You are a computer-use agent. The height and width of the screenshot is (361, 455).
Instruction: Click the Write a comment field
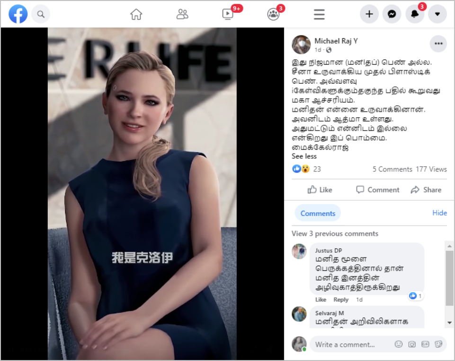[x=378, y=344]
